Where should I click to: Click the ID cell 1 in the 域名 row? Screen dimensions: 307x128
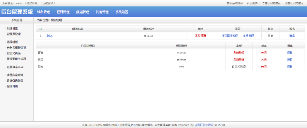coord(41,36)
